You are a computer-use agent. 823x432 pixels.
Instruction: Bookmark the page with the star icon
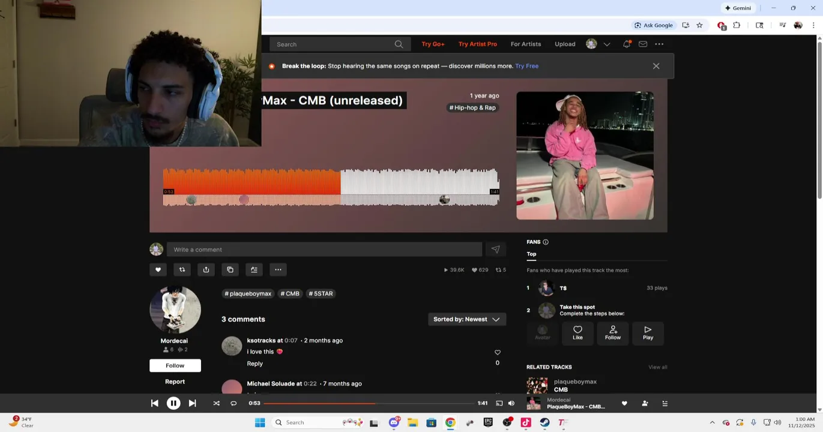coord(699,25)
